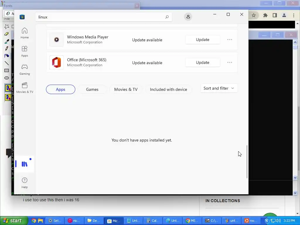Switch to the Set... taskbar button
This screenshot has height=225, width=300.
(54, 221)
